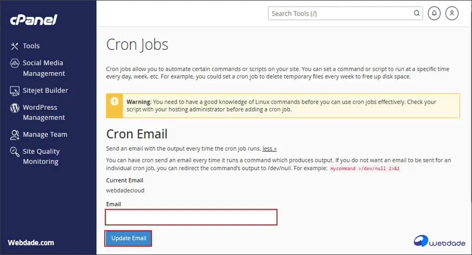This screenshot has width=472, height=255.
Task: Click the Email input field
Action: [191, 217]
